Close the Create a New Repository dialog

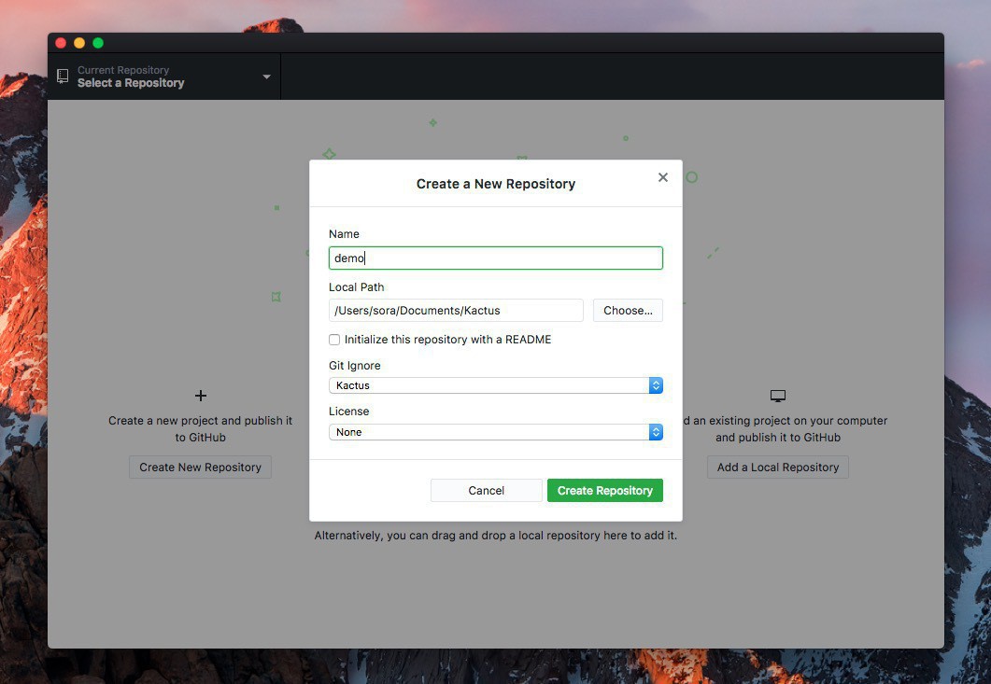(x=663, y=177)
